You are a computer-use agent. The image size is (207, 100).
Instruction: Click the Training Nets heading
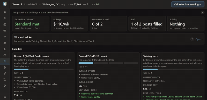point(150,56)
